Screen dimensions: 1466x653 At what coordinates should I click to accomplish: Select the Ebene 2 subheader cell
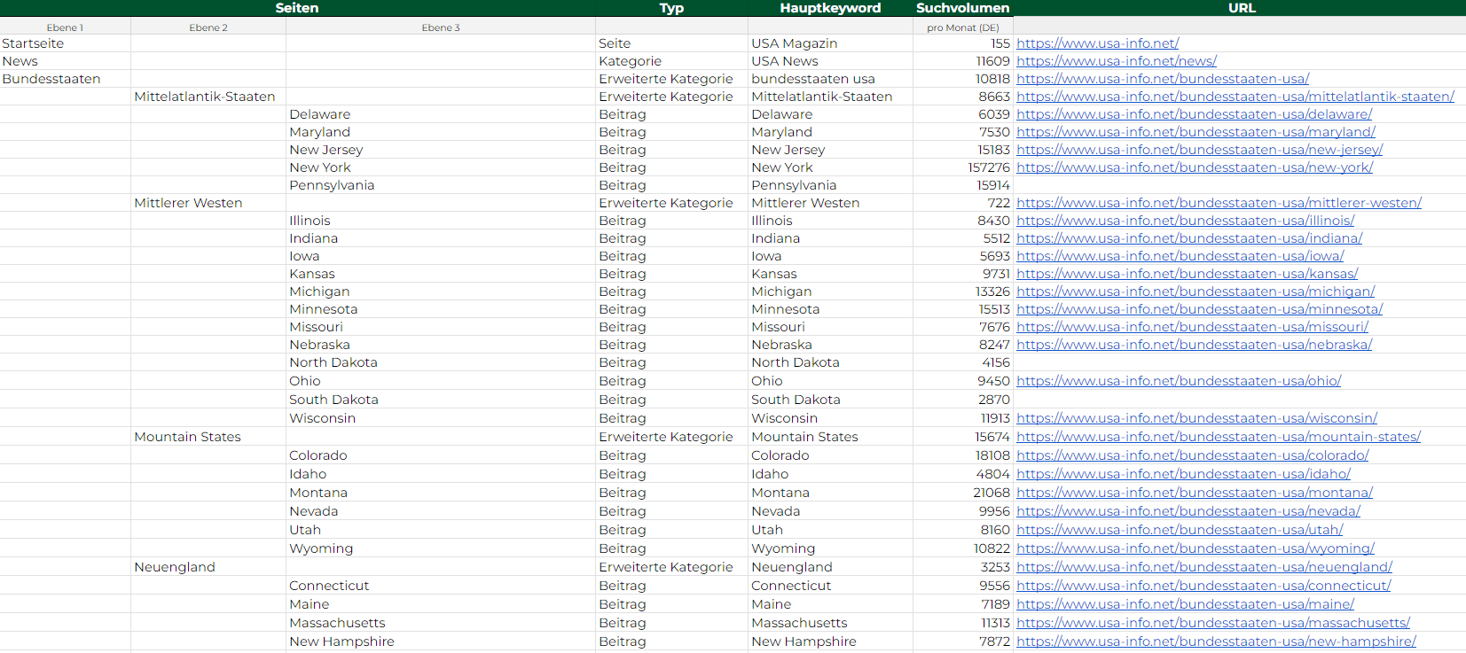[208, 27]
